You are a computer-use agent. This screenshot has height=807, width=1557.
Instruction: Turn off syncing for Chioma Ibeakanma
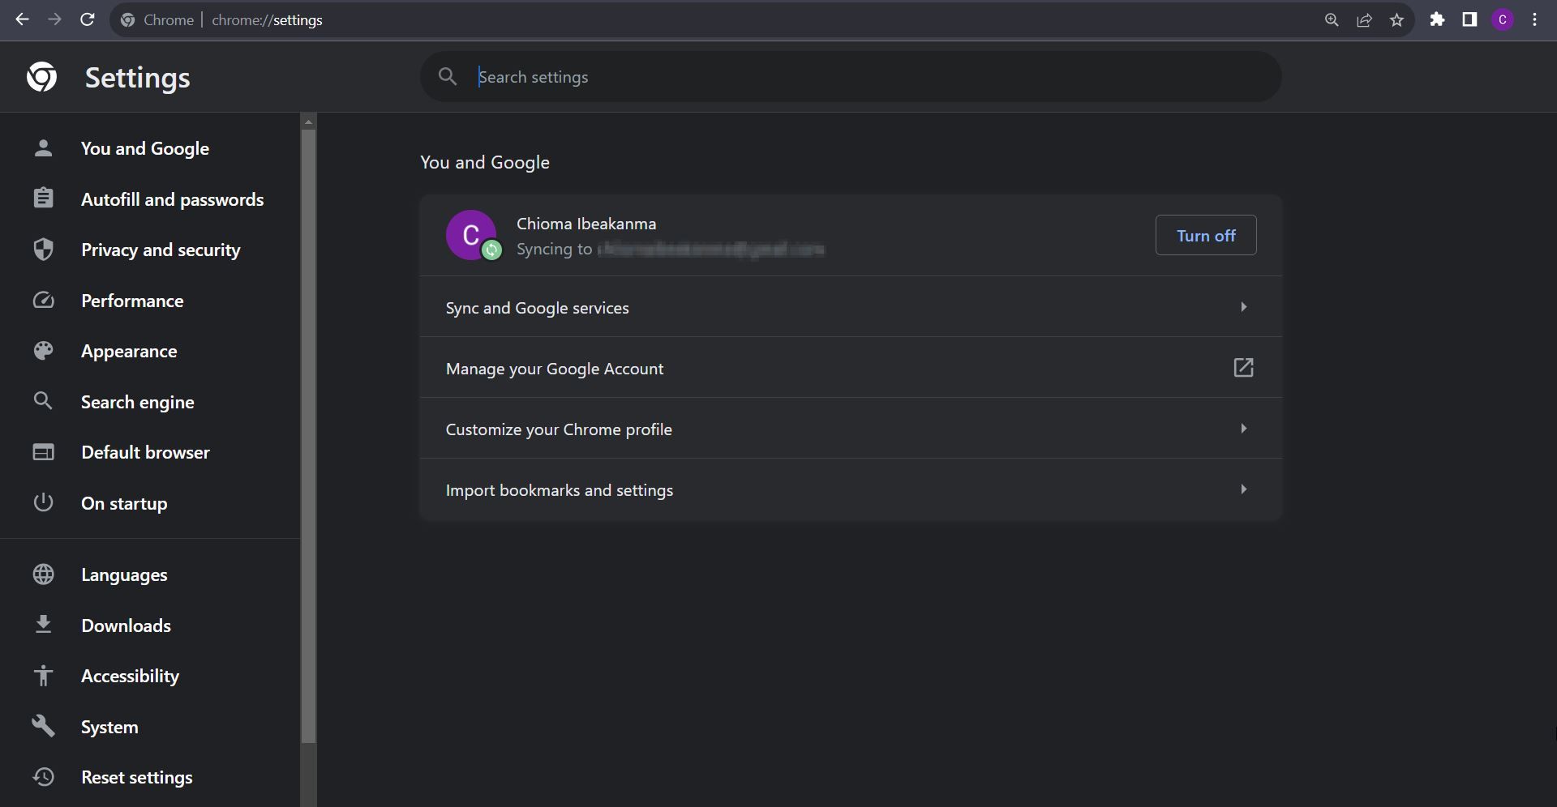(1206, 235)
